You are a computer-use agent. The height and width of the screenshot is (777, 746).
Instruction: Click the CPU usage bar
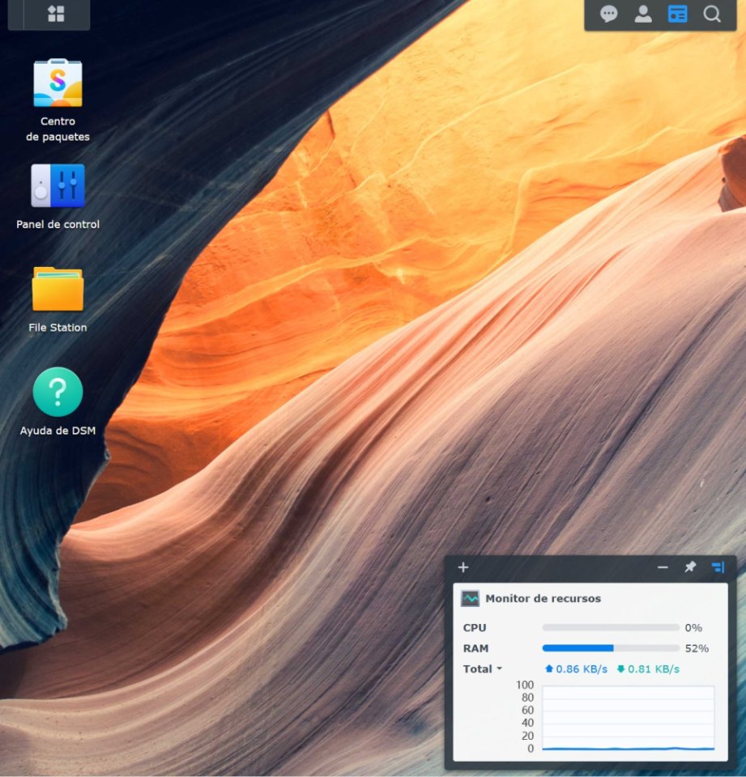click(611, 628)
